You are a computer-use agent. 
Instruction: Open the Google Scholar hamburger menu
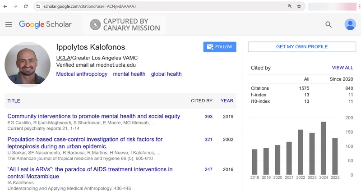[9, 24]
